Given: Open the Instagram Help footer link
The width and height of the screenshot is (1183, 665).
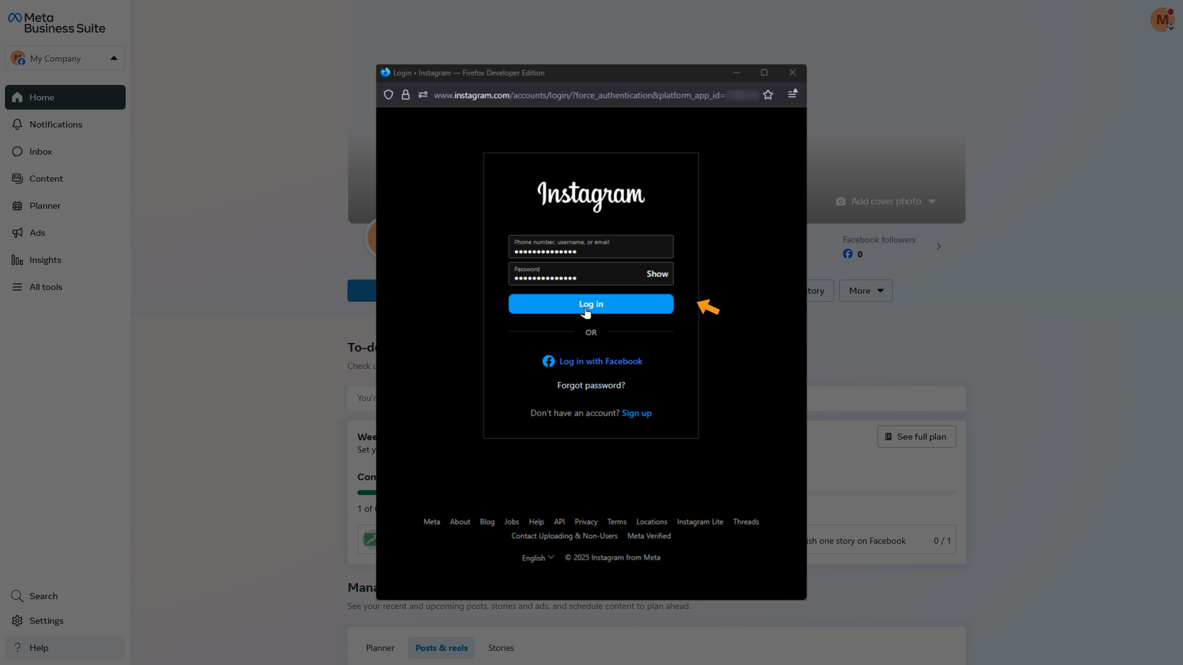Looking at the screenshot, I should (536, 522).
